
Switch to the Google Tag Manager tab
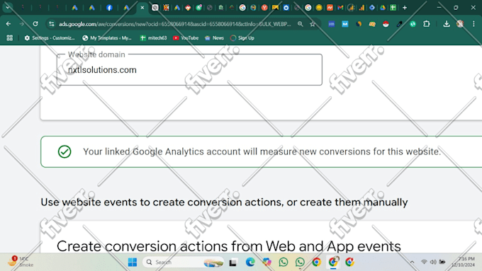tap(372, 8)
